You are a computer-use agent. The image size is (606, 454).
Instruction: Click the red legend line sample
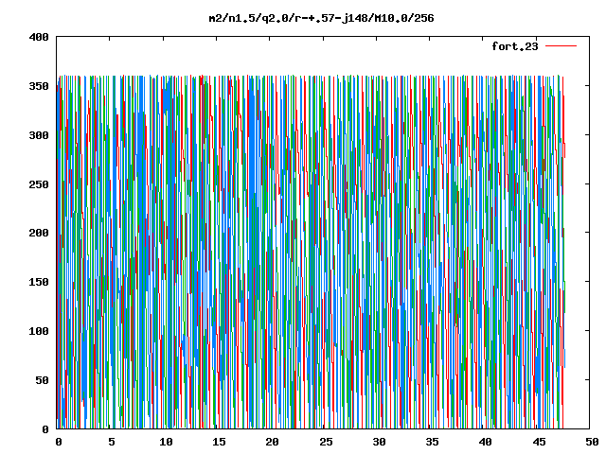[x=561, y=46]
